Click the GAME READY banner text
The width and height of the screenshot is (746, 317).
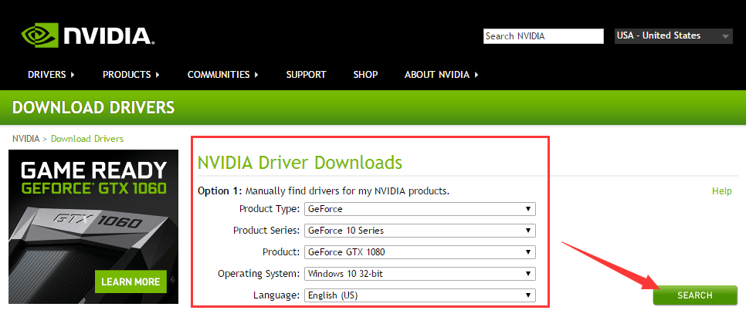[93, 170]
